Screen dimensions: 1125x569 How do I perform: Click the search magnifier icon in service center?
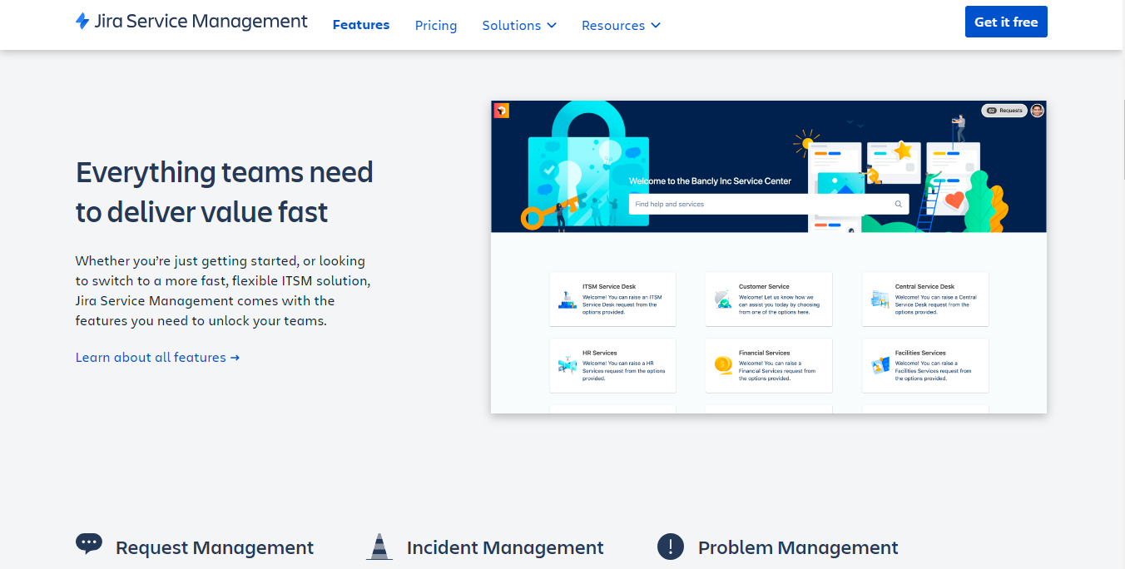[x=899, y=204]
